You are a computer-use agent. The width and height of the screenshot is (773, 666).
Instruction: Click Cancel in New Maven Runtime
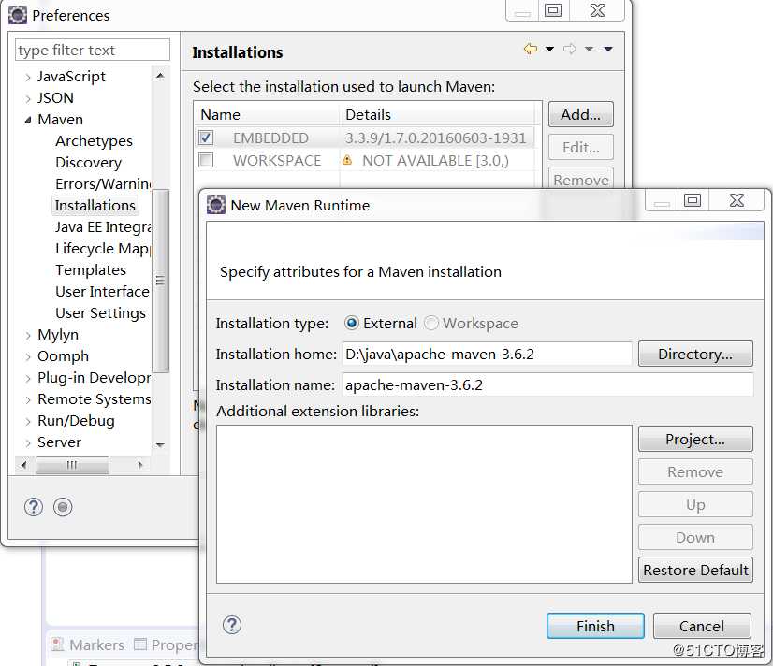tap(702, 626)
